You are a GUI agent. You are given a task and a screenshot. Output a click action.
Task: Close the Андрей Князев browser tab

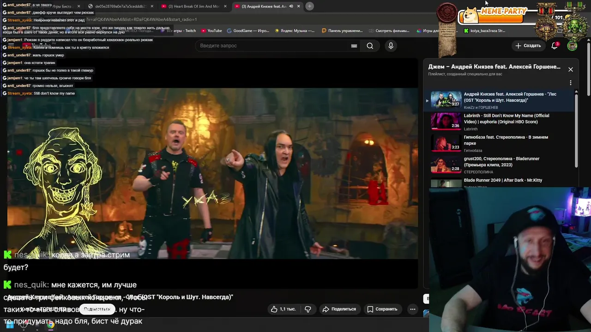tap(298, 6)
